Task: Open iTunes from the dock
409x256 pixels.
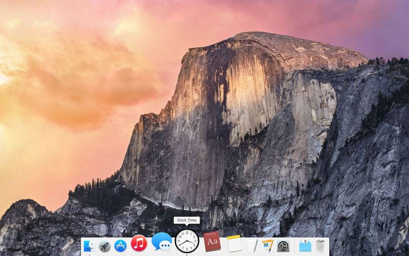Action: coord(139,243)
